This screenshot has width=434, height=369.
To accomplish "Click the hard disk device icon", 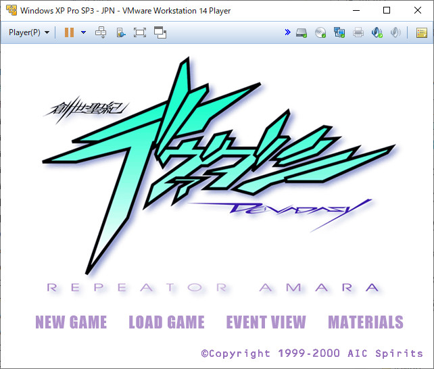I will tap(301, 32).
